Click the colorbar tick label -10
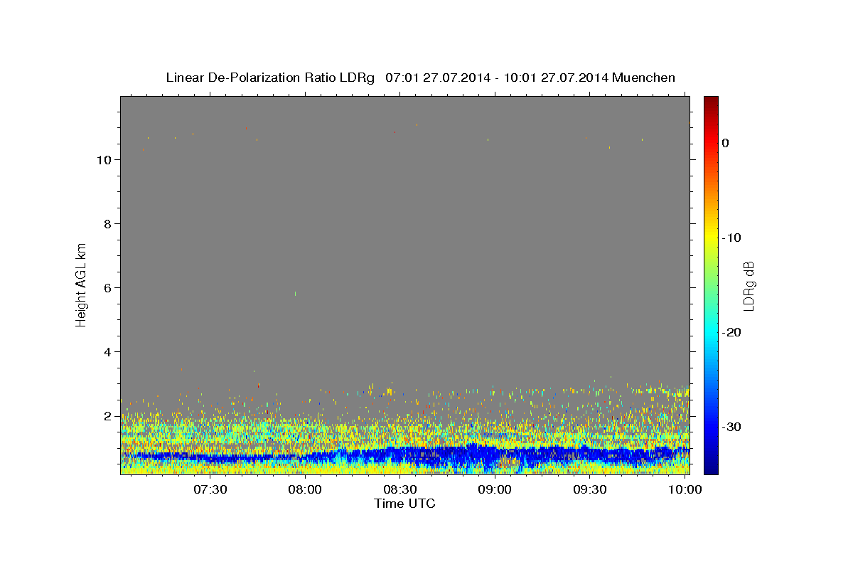 (x=731, y=238)
